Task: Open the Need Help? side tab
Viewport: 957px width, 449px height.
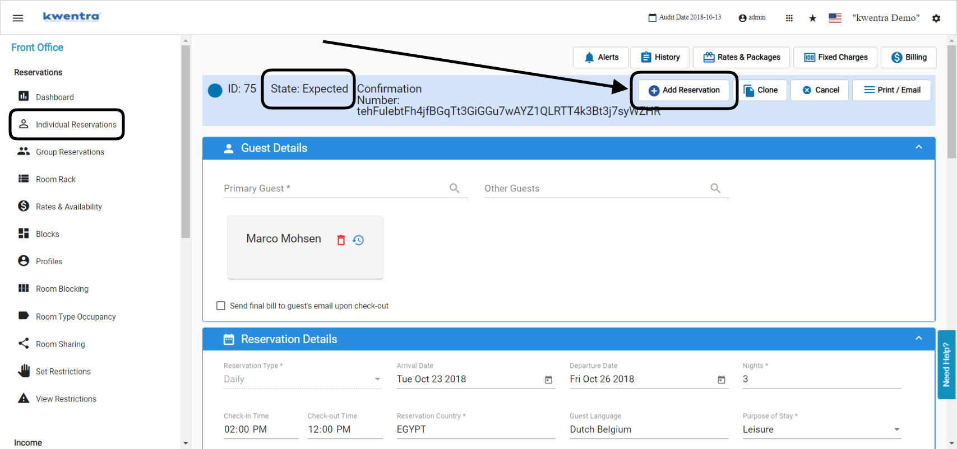Action: click(946, 364)
